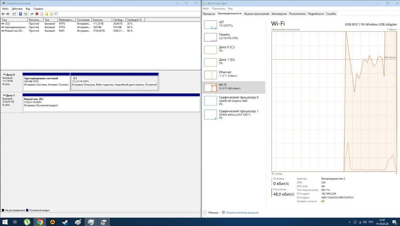Select the Новый том (D:) ReFS partition block

(111, 102)
